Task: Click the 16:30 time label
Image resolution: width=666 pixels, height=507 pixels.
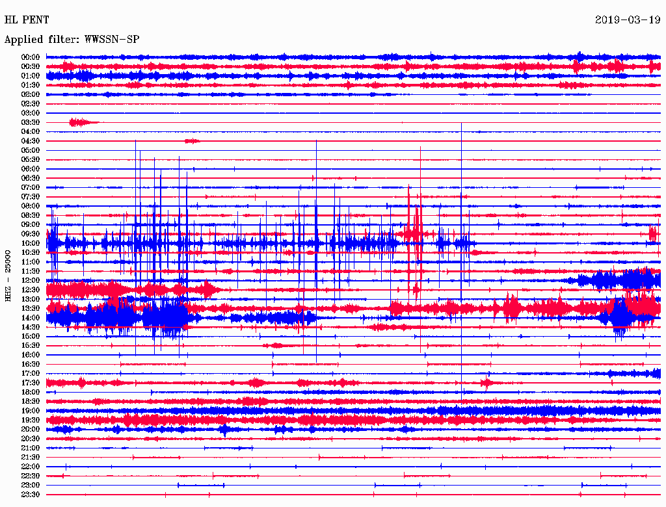Action: tap(31, 365)
